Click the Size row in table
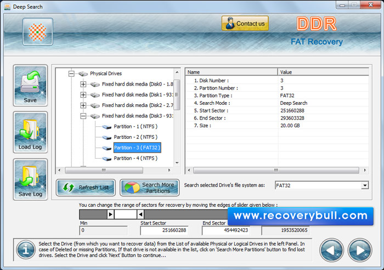The width and height of the screenshot is (384, 270). (277, 126)
